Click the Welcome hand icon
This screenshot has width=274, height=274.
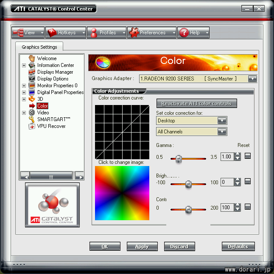tap(32, 58)
